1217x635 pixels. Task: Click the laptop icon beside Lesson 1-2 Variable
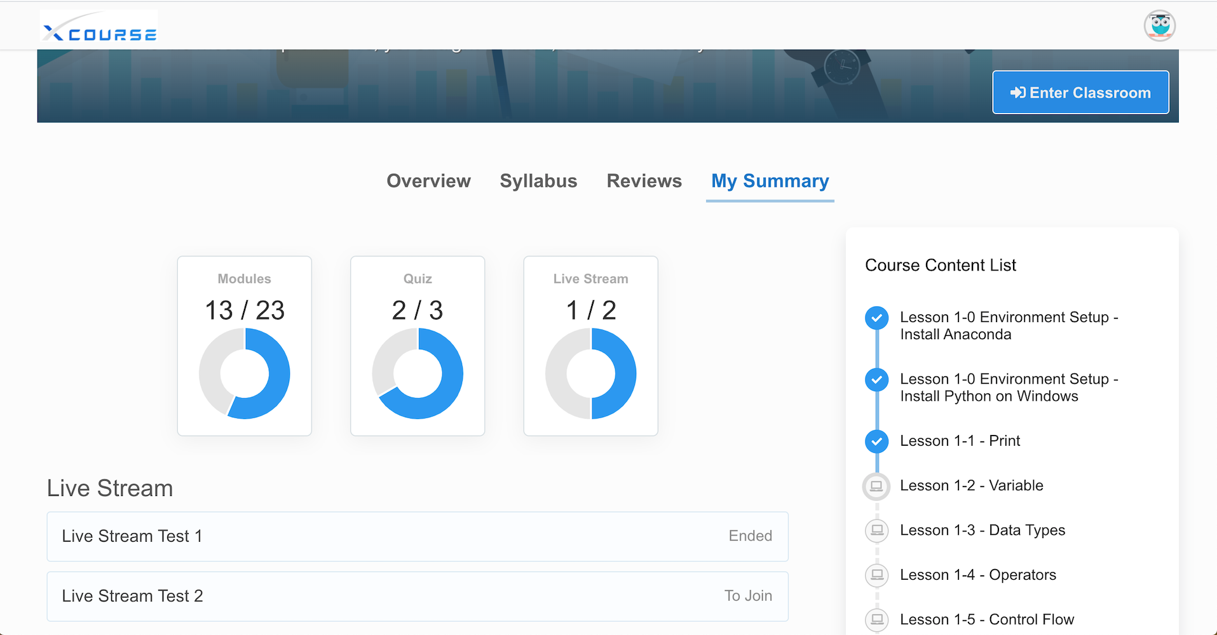[877, 486]
